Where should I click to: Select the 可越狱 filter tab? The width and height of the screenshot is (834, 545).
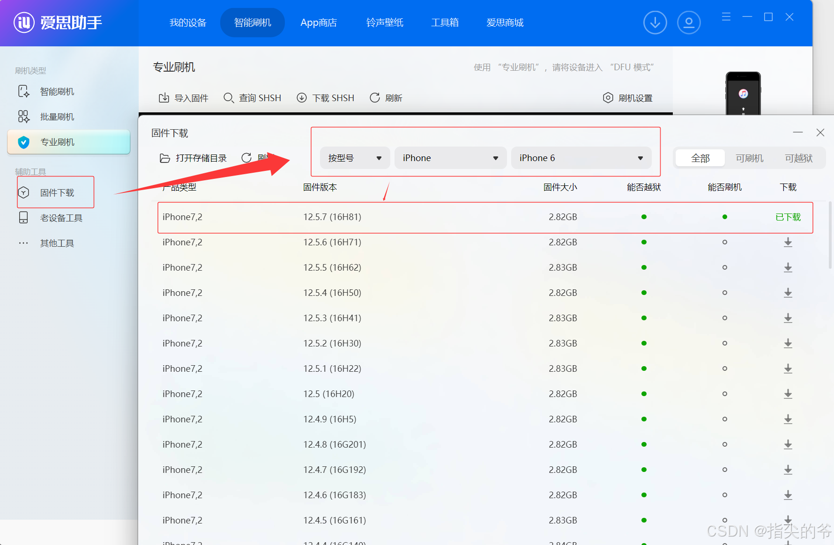(x=798, y=158)
